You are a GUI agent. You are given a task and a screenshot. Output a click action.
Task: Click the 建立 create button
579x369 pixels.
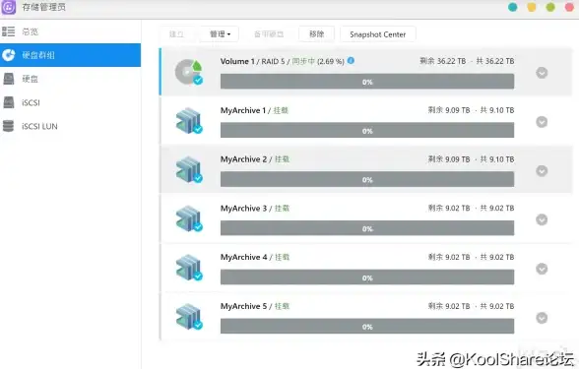(176, 33)
